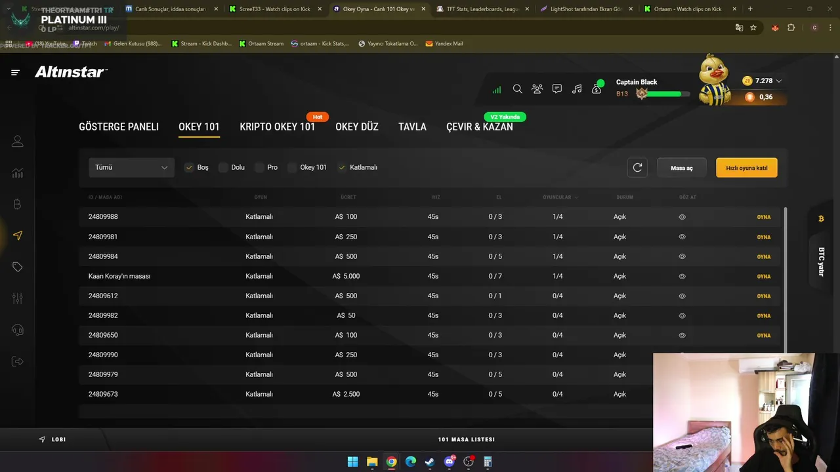Click OYNA for table 24809988

point(764,217)
